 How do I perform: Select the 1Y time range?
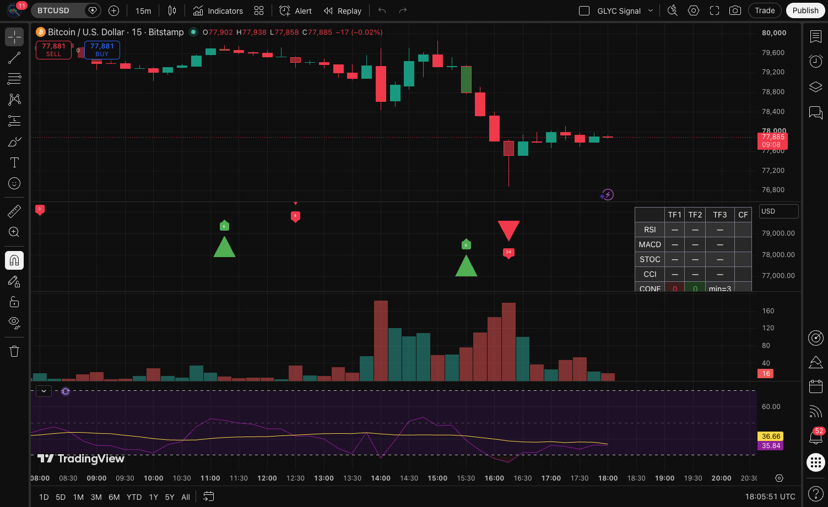click(x=153, y=497)
